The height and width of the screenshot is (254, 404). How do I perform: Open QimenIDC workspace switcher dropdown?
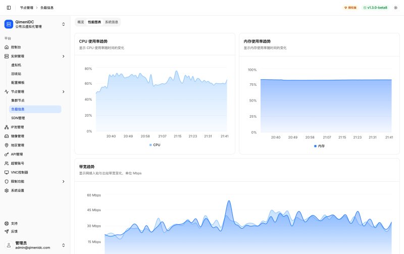pos(64,24)
